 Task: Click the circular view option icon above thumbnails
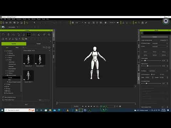49,47
